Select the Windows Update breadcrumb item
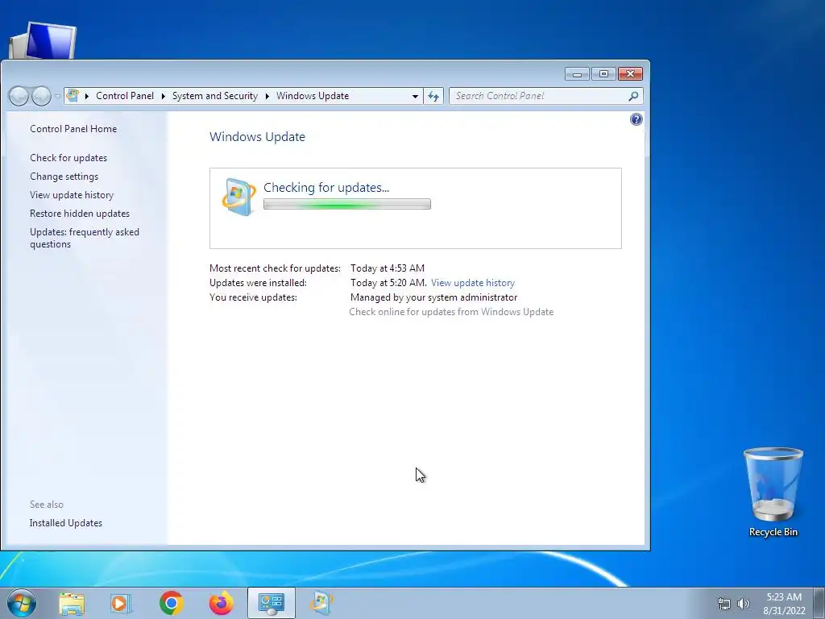 [313, 96]
